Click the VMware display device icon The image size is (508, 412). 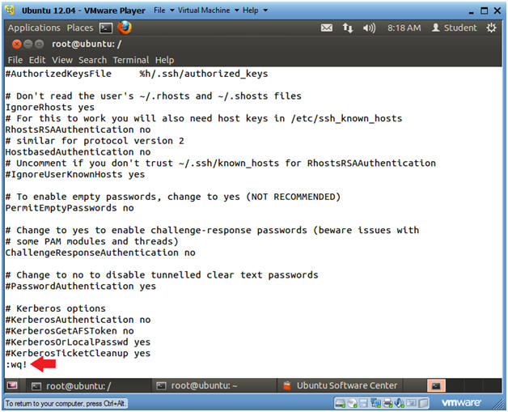pos(411,403)
